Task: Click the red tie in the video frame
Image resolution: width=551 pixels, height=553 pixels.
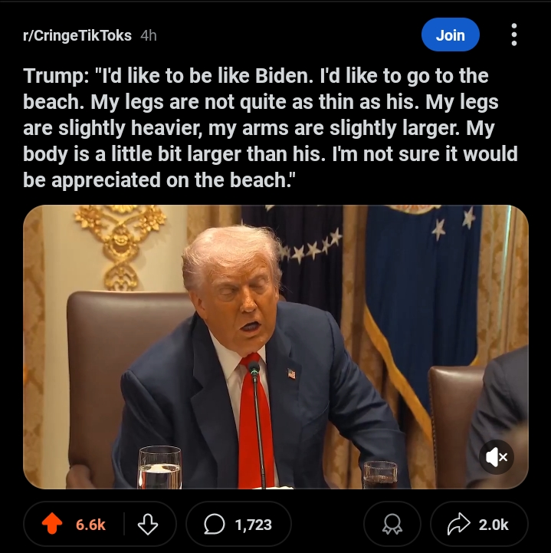Action: 254,423
